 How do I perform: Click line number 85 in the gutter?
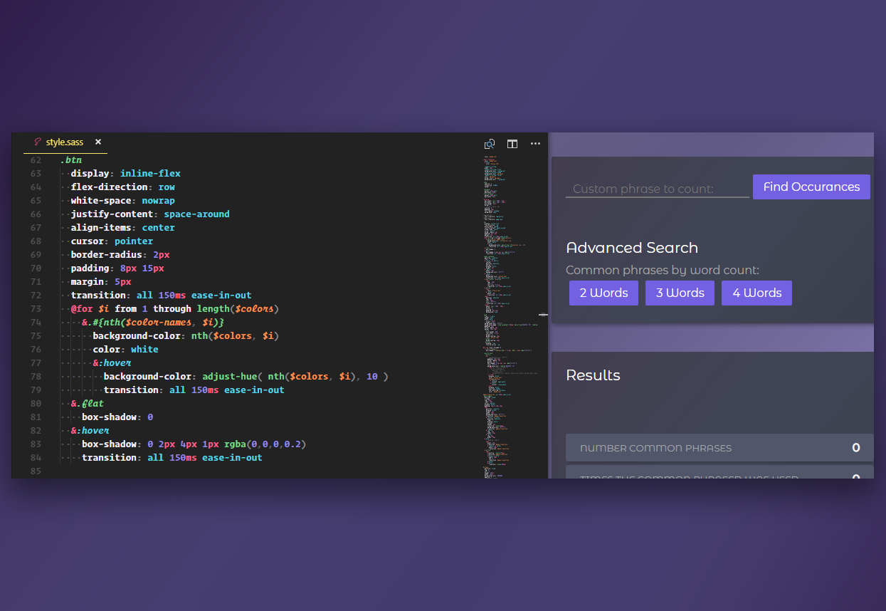[x=36, y=471]
